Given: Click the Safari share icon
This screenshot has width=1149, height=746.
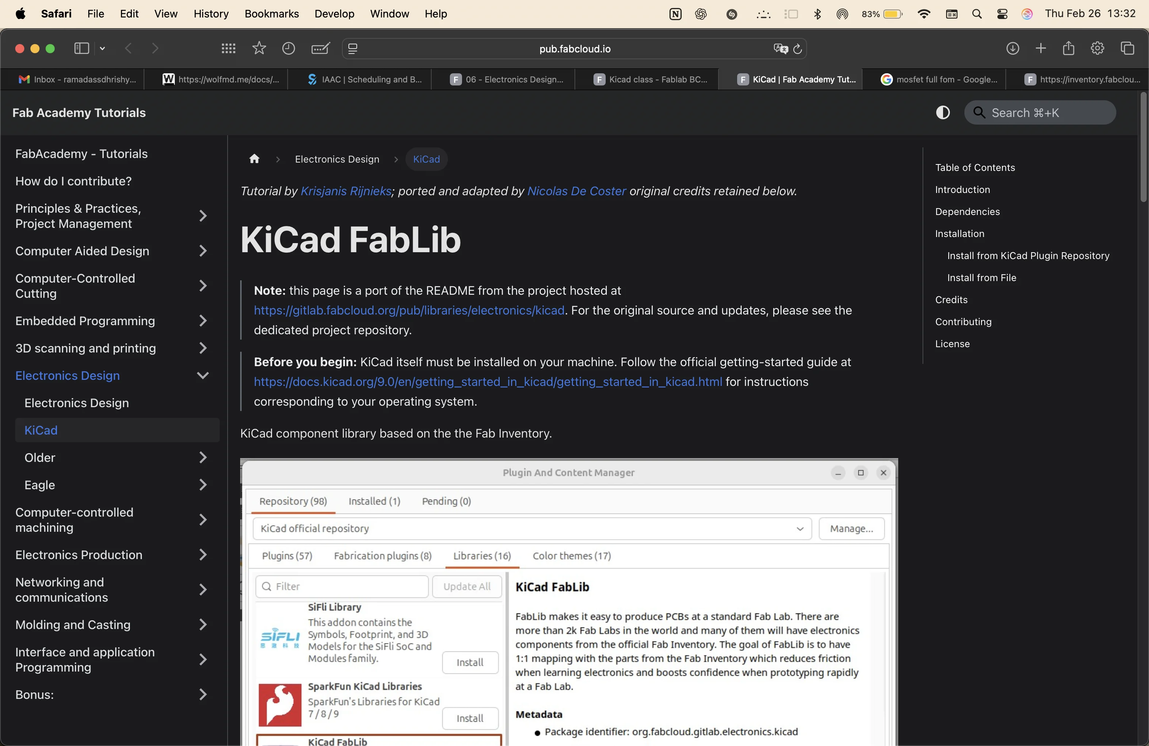Looking at the screenshot, I should [x=1068, y=48].
